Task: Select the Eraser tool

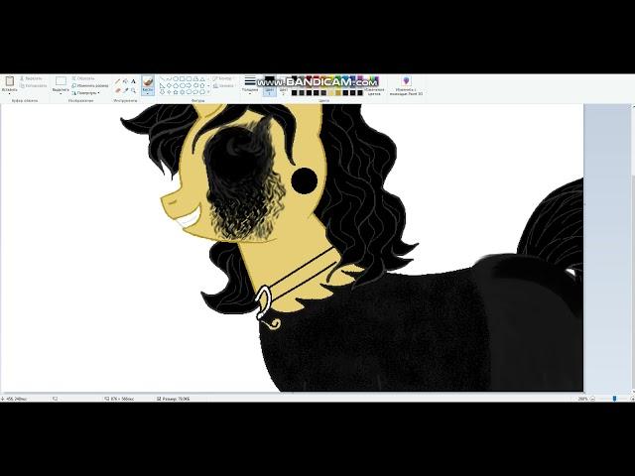Action: (x=118, y=90)
